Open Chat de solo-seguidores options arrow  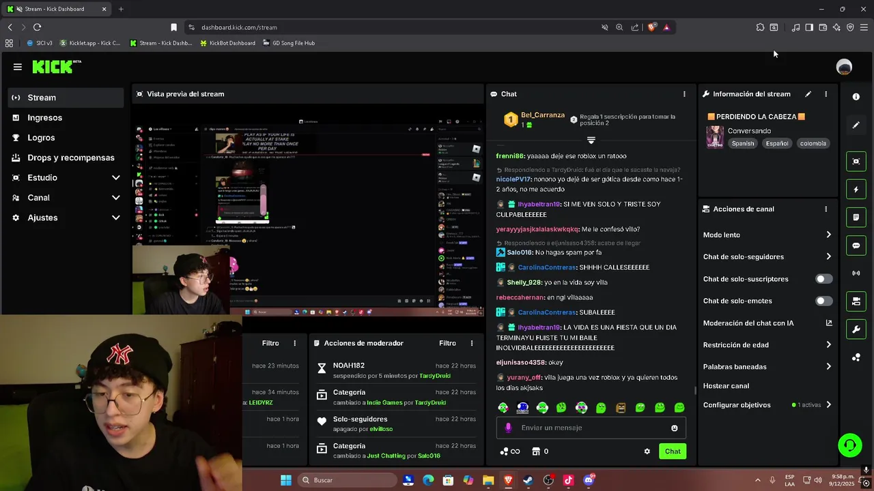(x=828, y=257)
